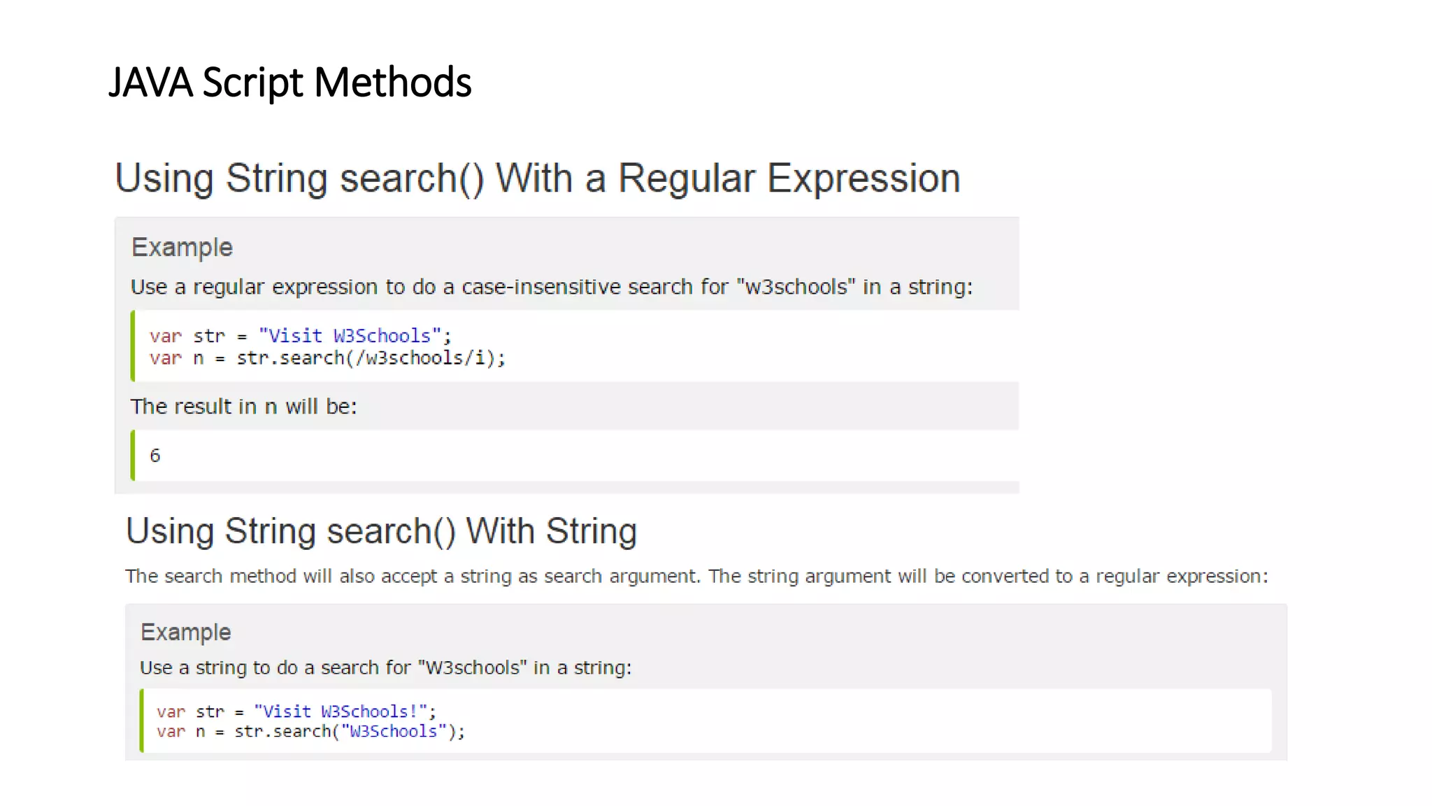Select the "Using String search() With a Regular Expression" heading
Viewport: 1432px width, 806px height.
[x=537, y=178]
